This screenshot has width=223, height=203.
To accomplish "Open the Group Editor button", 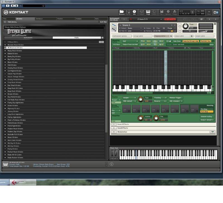I will [x=139, y=36].
